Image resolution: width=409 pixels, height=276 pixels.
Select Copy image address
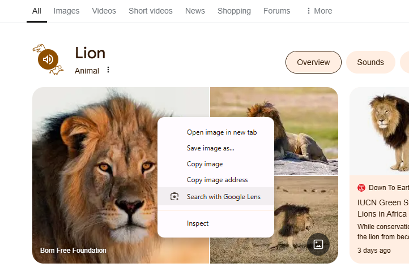click(x=216, y=180)
